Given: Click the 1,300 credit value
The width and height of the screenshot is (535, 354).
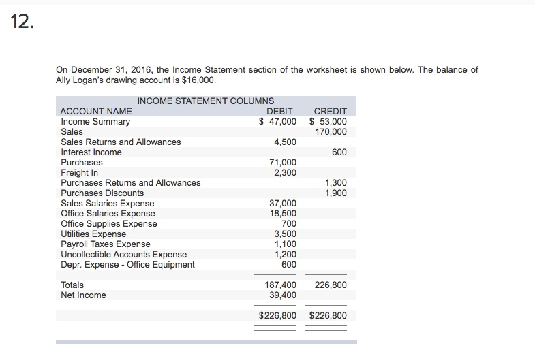Looking at the screenshot, I should coord(336,183).
